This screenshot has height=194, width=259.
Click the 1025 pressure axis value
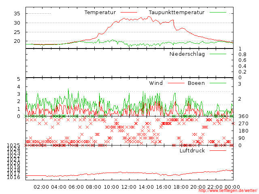click(x=13, y=145)
